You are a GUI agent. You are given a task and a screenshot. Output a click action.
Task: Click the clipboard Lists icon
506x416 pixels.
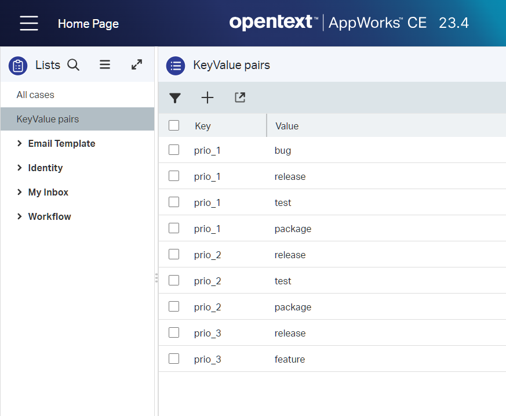[18, 66]
